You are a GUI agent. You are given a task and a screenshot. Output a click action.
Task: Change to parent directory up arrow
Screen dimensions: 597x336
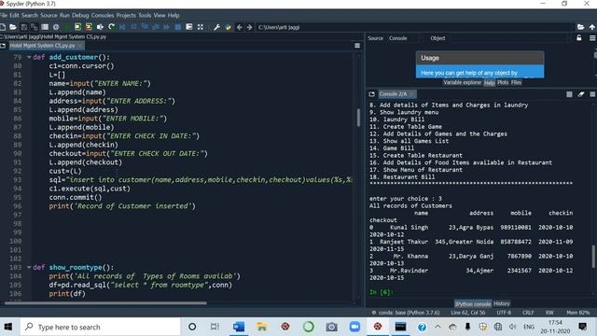coord(592,27)
